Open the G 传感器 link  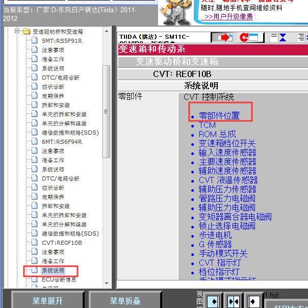click(x=215, y=244)
